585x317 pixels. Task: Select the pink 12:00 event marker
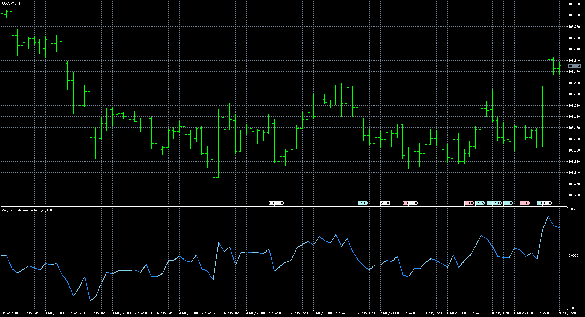tap(468, 203)
